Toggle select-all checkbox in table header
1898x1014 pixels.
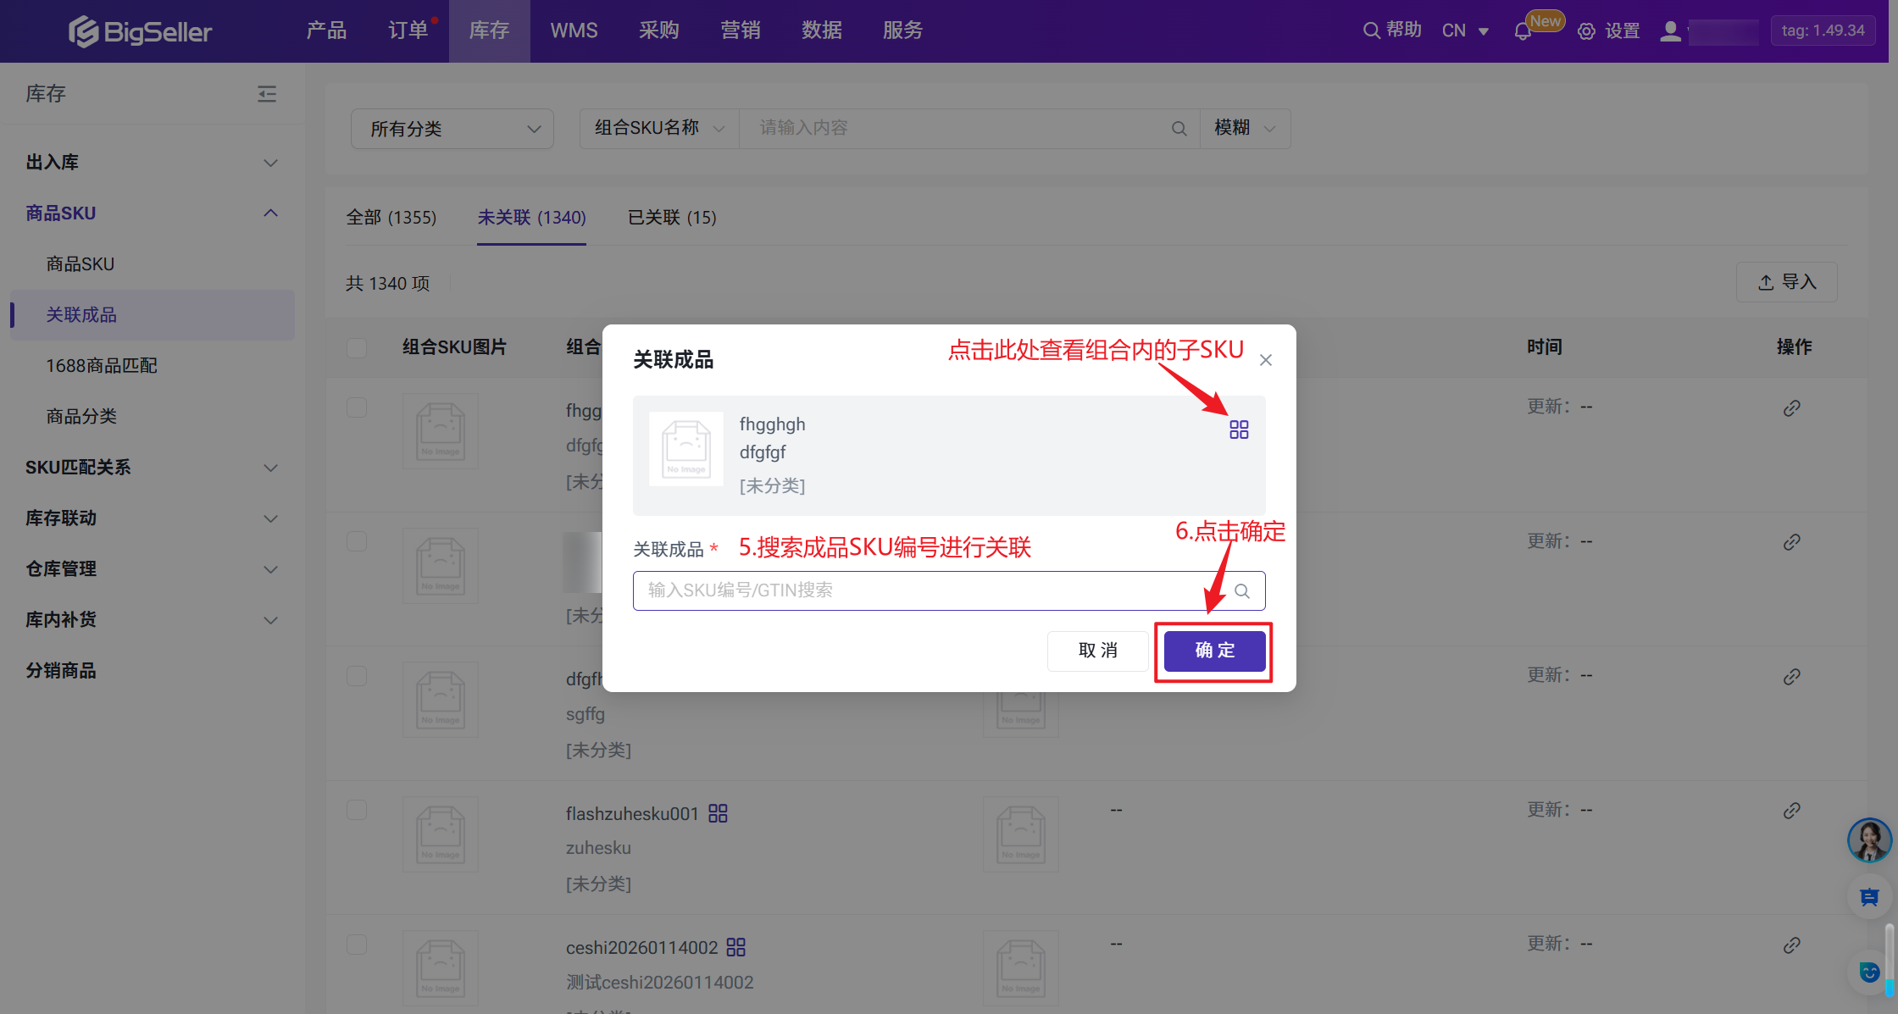[357, 347]
